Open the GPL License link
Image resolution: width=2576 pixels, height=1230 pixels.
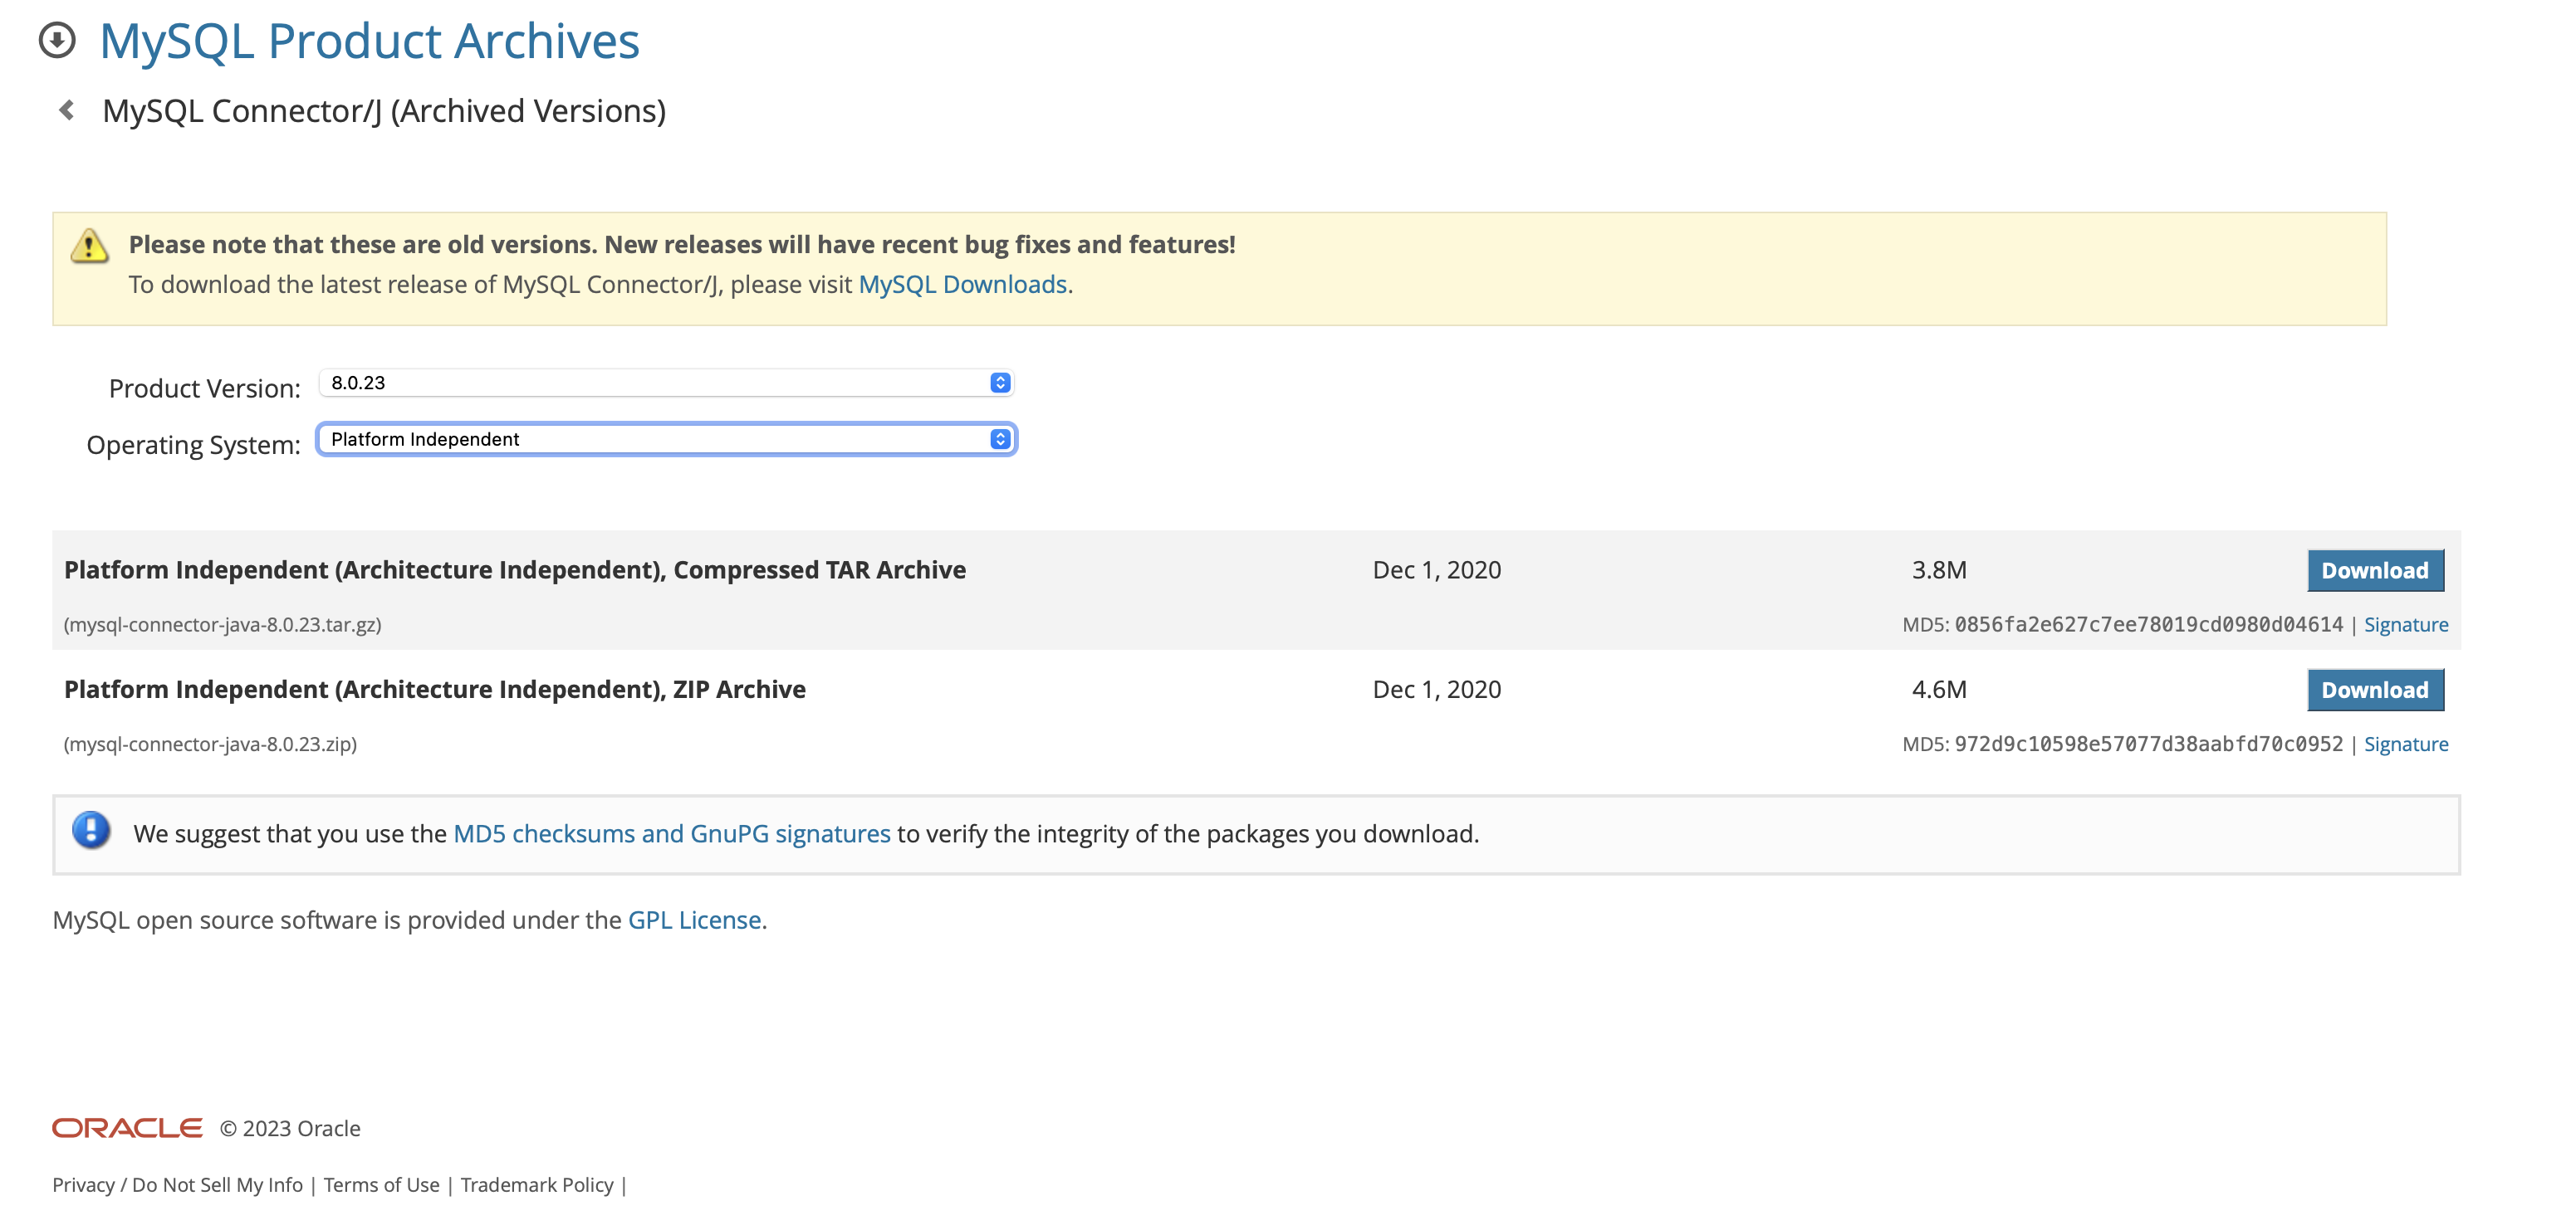(694, 920)
